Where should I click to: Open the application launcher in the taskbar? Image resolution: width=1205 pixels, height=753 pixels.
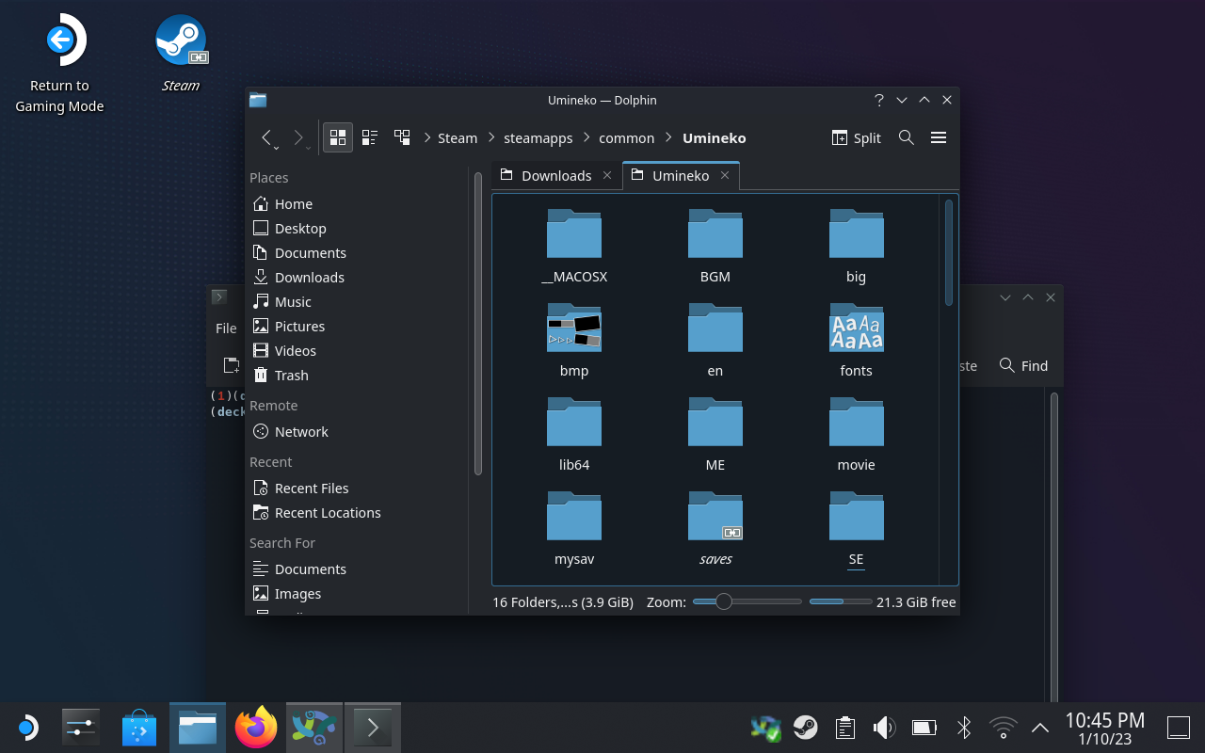point(27,728)
